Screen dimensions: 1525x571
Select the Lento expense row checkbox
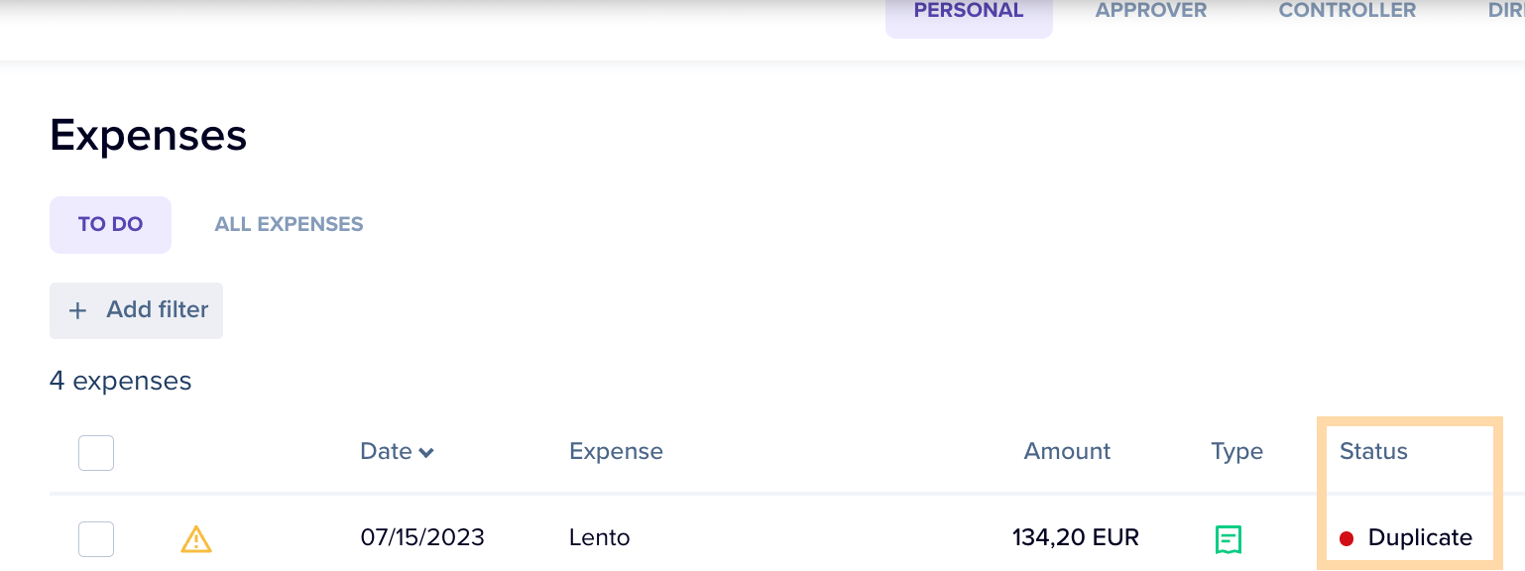96,539
